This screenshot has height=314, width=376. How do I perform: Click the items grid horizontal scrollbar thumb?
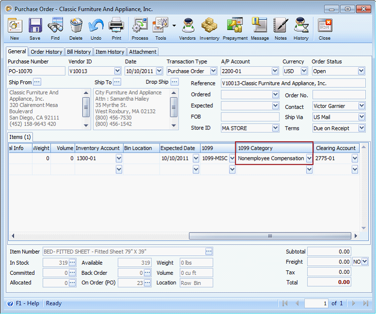point(270,236)
